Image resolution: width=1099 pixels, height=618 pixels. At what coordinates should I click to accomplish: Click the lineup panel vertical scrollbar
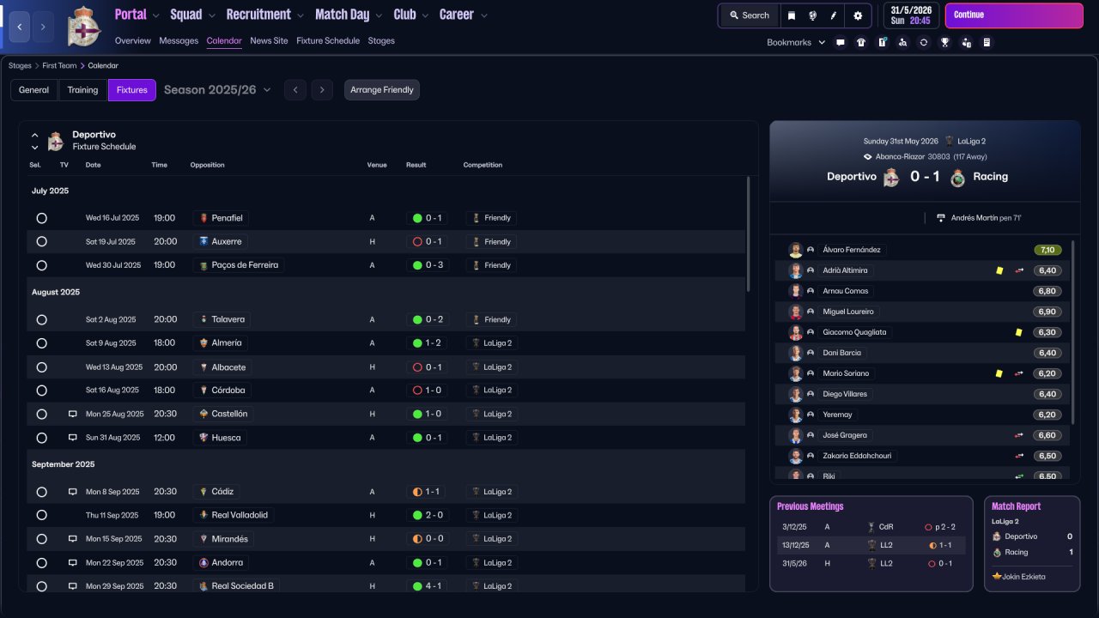pyautogui.click(x=1073, y=332)
